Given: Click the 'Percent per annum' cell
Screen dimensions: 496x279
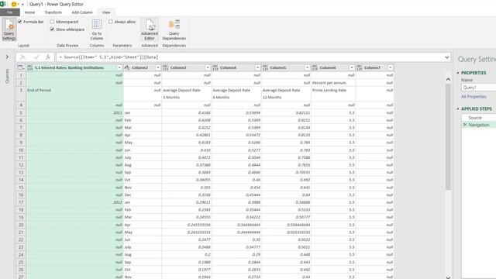Looking at the screenshot, I should point(334,83).
